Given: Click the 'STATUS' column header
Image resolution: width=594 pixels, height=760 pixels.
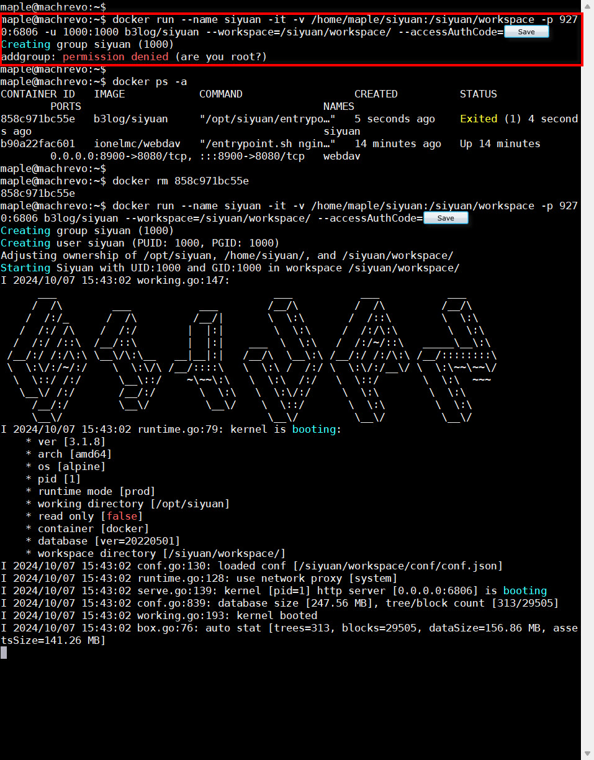Looking at the screenshot, I should tap(479, 94).
